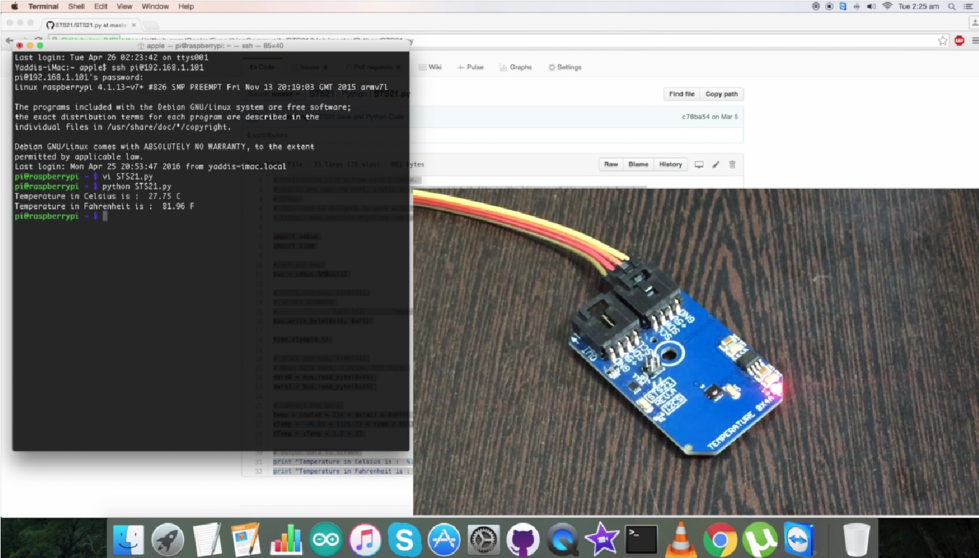Switch to GitHub Pulse tab
979x558 pixels.
tap(471, 67)
